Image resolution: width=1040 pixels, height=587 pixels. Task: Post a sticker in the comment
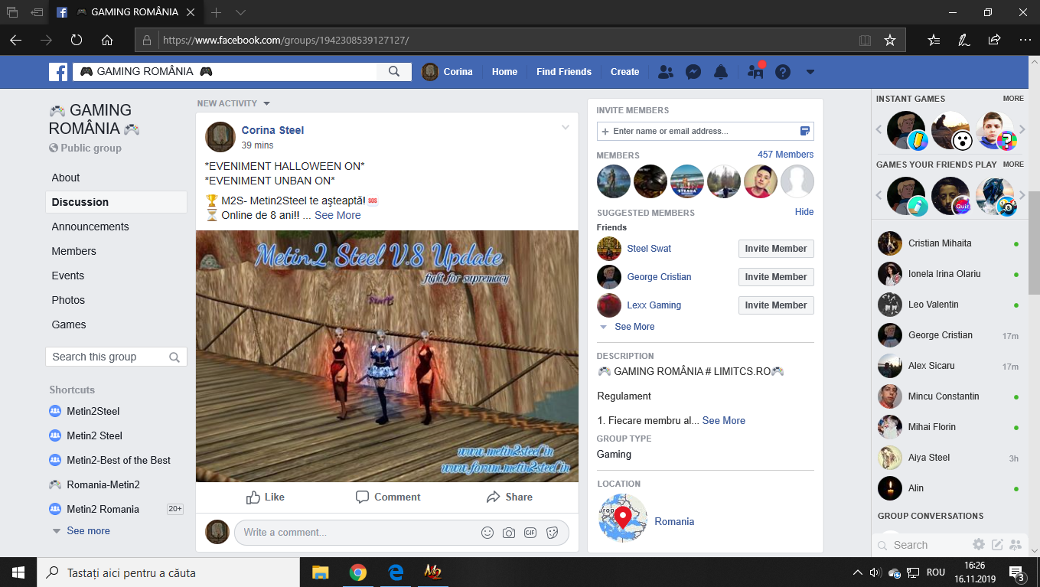(x=553, y=533)
